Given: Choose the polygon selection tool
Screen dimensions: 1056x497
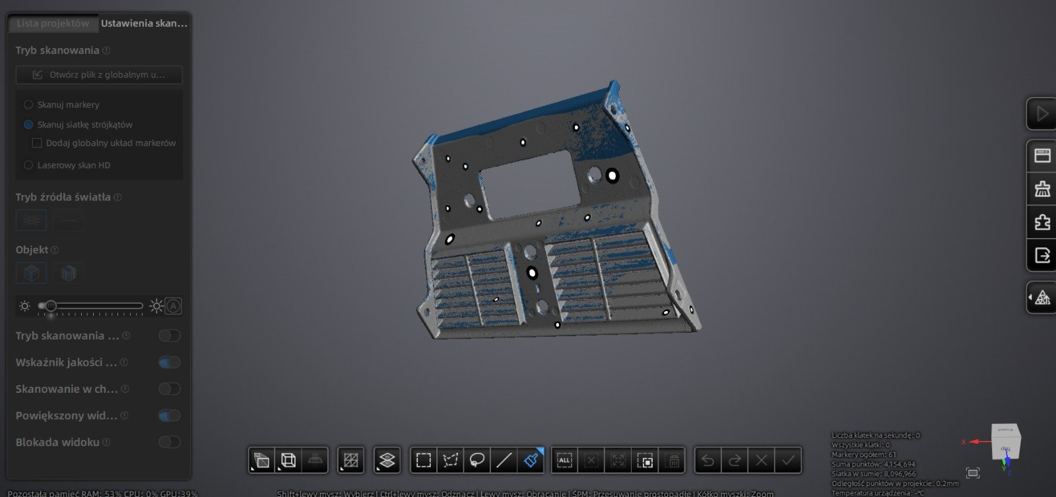Looking at the screenshot, I should click(x=450, y=460).
